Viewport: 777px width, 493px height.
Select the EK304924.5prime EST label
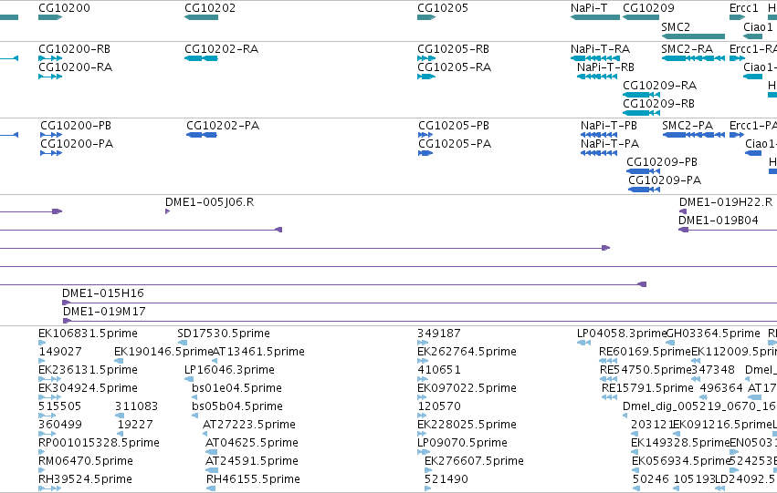pyautogui.click(x=88, y=389)
